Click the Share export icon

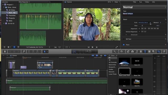(x=164, y=52)
